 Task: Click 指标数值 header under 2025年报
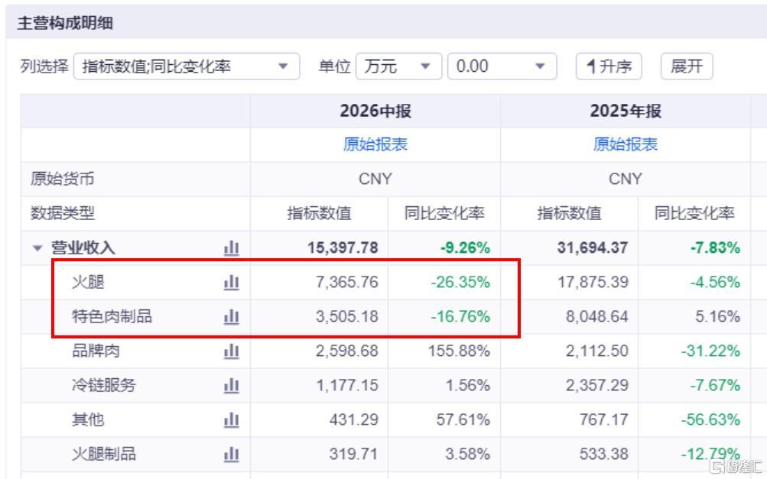570,213
